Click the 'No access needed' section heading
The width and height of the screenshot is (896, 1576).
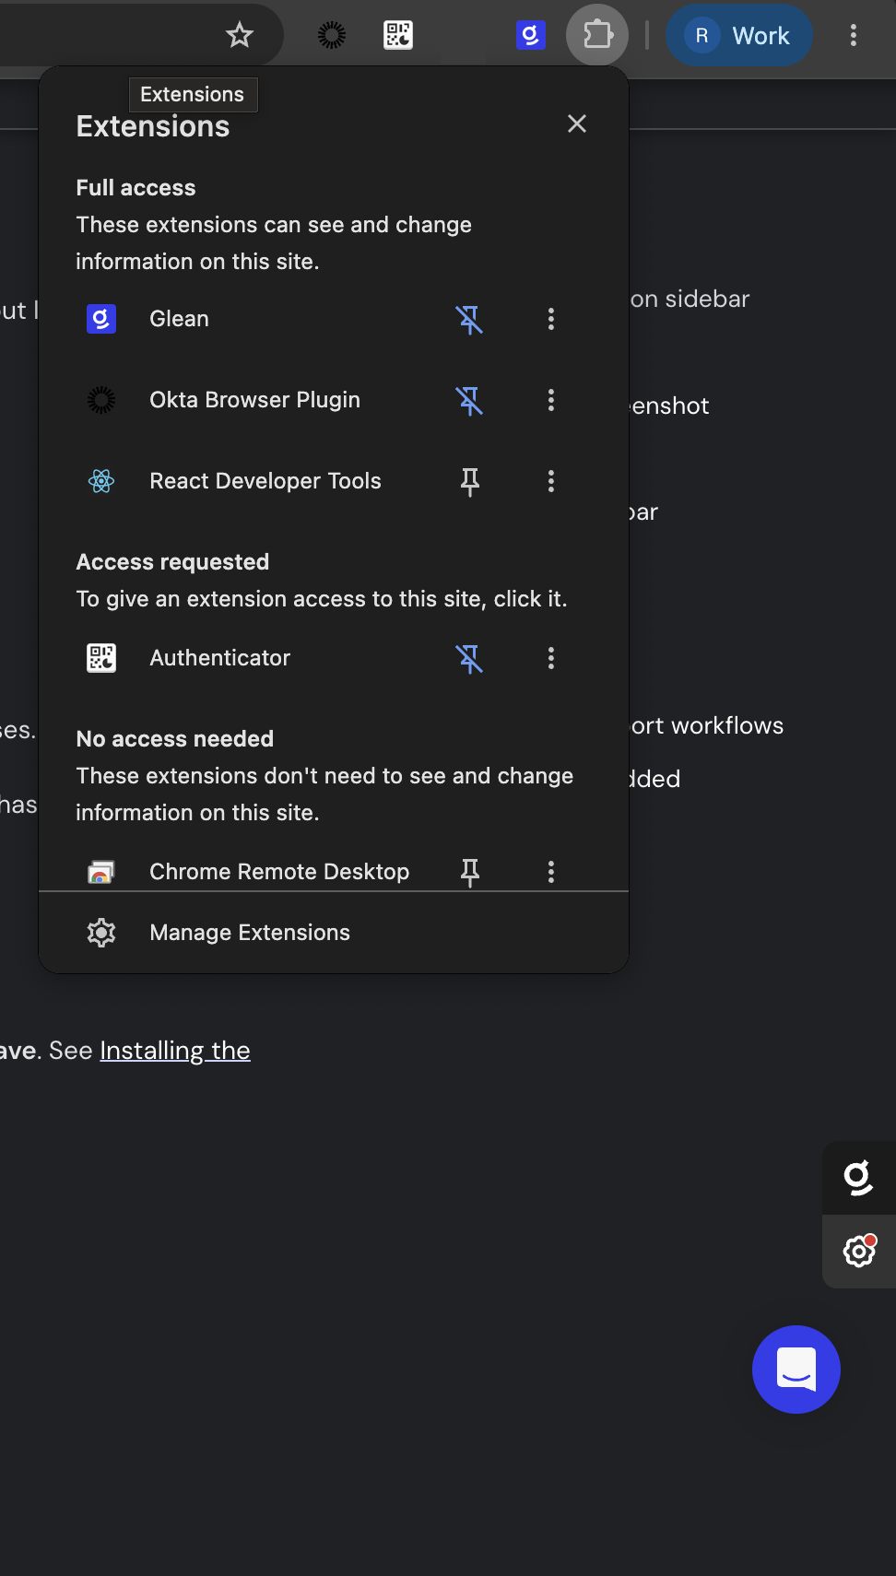click(x=175, y=739)
